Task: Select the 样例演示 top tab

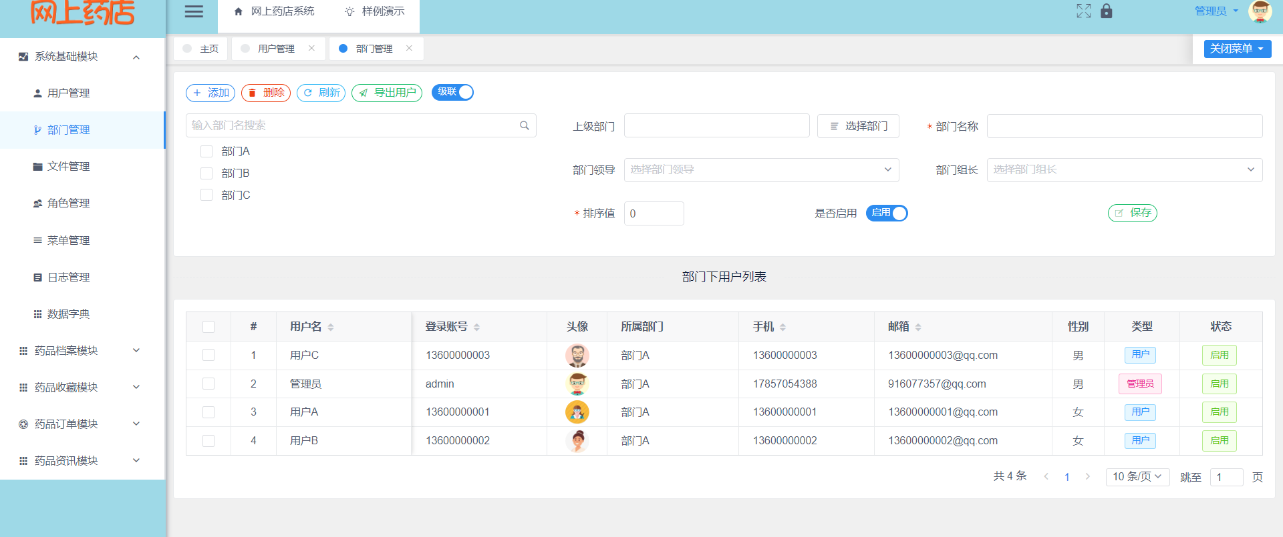Action: click(374, 11)
